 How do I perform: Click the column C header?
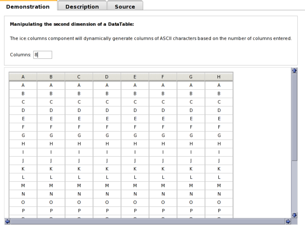tap(79, 77)
